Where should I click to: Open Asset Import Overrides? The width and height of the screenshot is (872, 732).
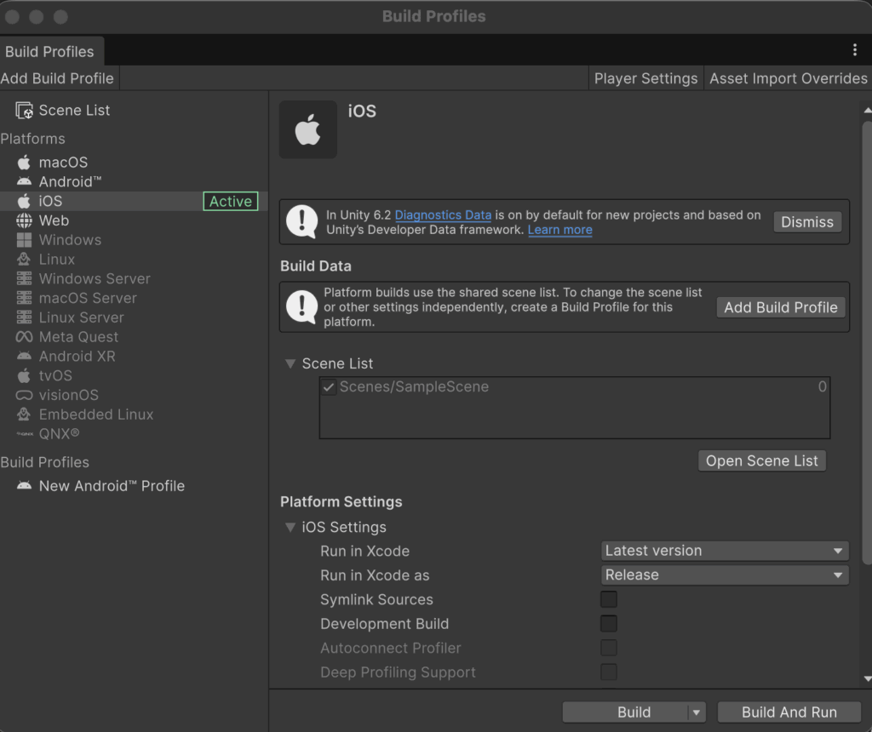tap(788, 78)
